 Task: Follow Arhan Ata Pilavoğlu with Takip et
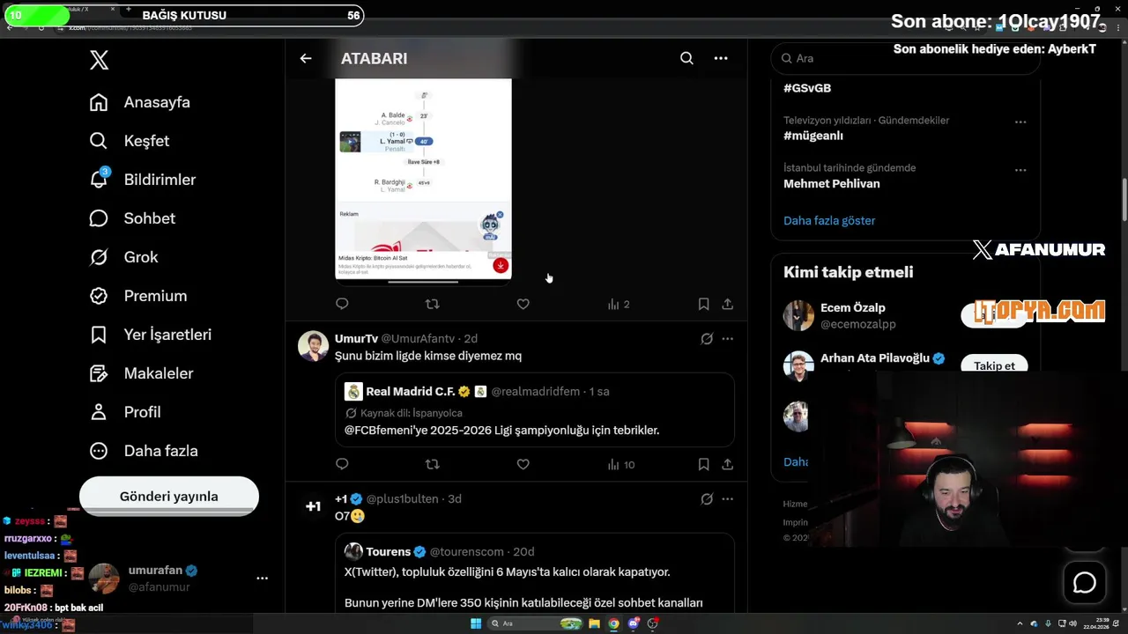(x=994, y=365)
